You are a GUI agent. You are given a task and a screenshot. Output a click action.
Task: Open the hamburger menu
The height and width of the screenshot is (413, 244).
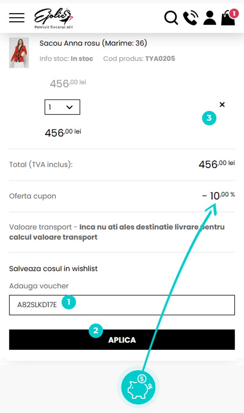point(17,18)
